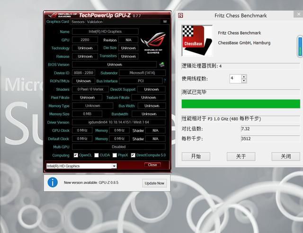Click the Bus Interface question mark
This screenshot has width=303, height=233.
coord(165,81)
